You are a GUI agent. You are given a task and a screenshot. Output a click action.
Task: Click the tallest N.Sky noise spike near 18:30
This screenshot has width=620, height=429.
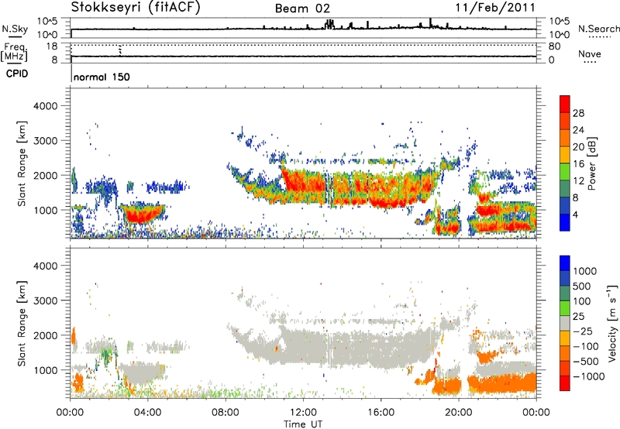click(430, 22)
